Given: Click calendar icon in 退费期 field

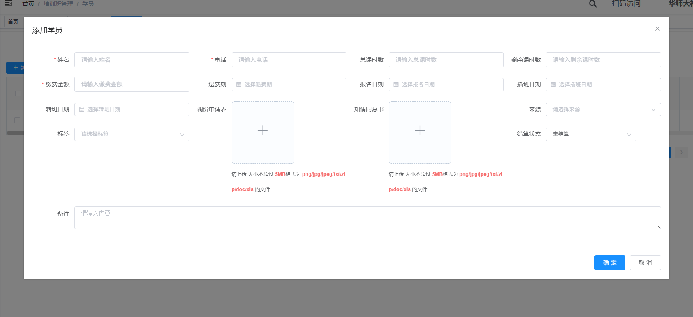Looking at the screenshot, I should coord(239,85).
